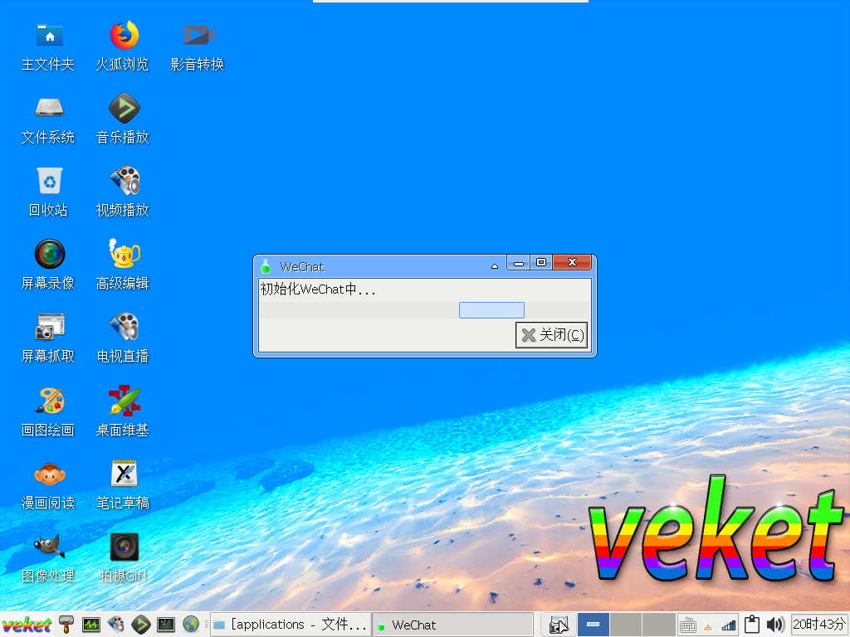The image size is (850, 637).
Task: Launch 影音转换 media converter icon
Action: pos(198,36)
